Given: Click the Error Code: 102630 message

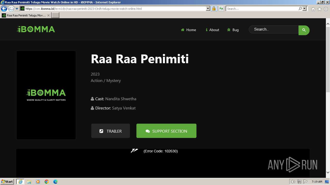Looking at the screenshot, I should [161, 151].
